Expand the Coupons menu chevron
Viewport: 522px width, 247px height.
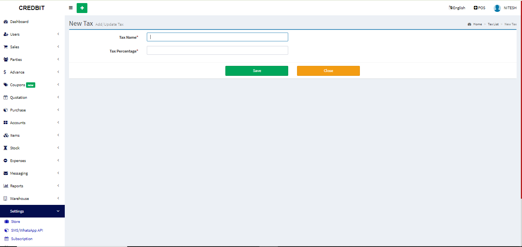[58, 85]
